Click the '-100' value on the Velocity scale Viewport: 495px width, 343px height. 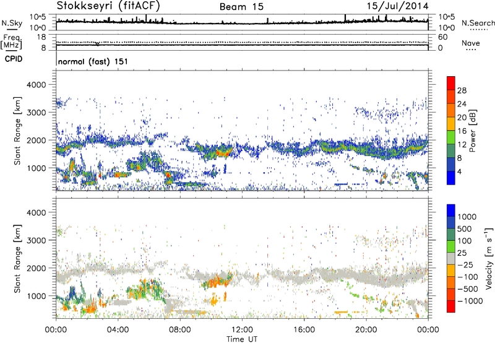467,277
